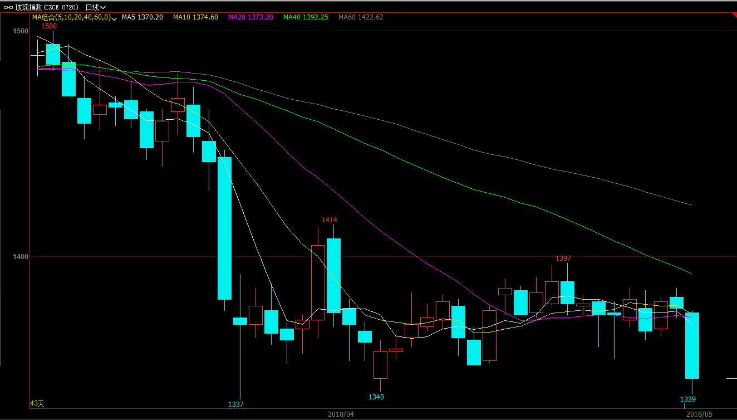This screenshot has width=737, height=420.
Task: Click the MA10 1374.60 label
Action: pyautogui.click(x=195, y=17)
